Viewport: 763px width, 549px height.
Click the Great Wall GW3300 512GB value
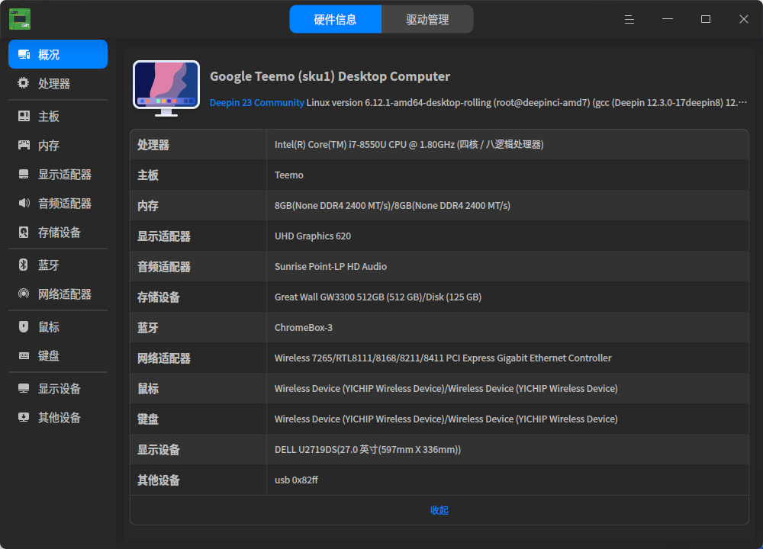point(378,297)
